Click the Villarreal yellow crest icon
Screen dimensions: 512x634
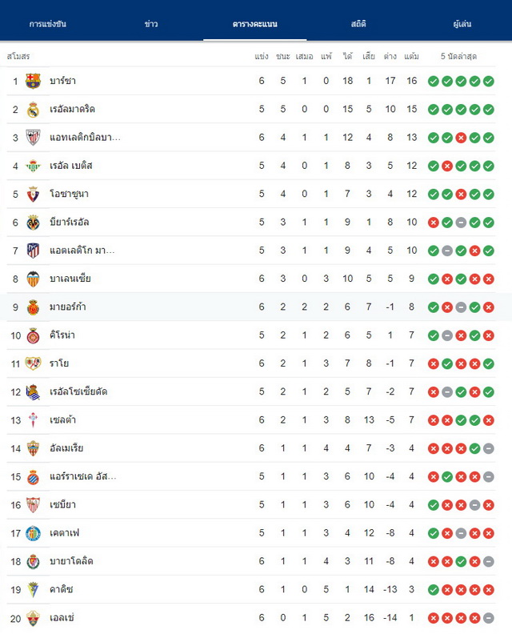pos(33,223)
